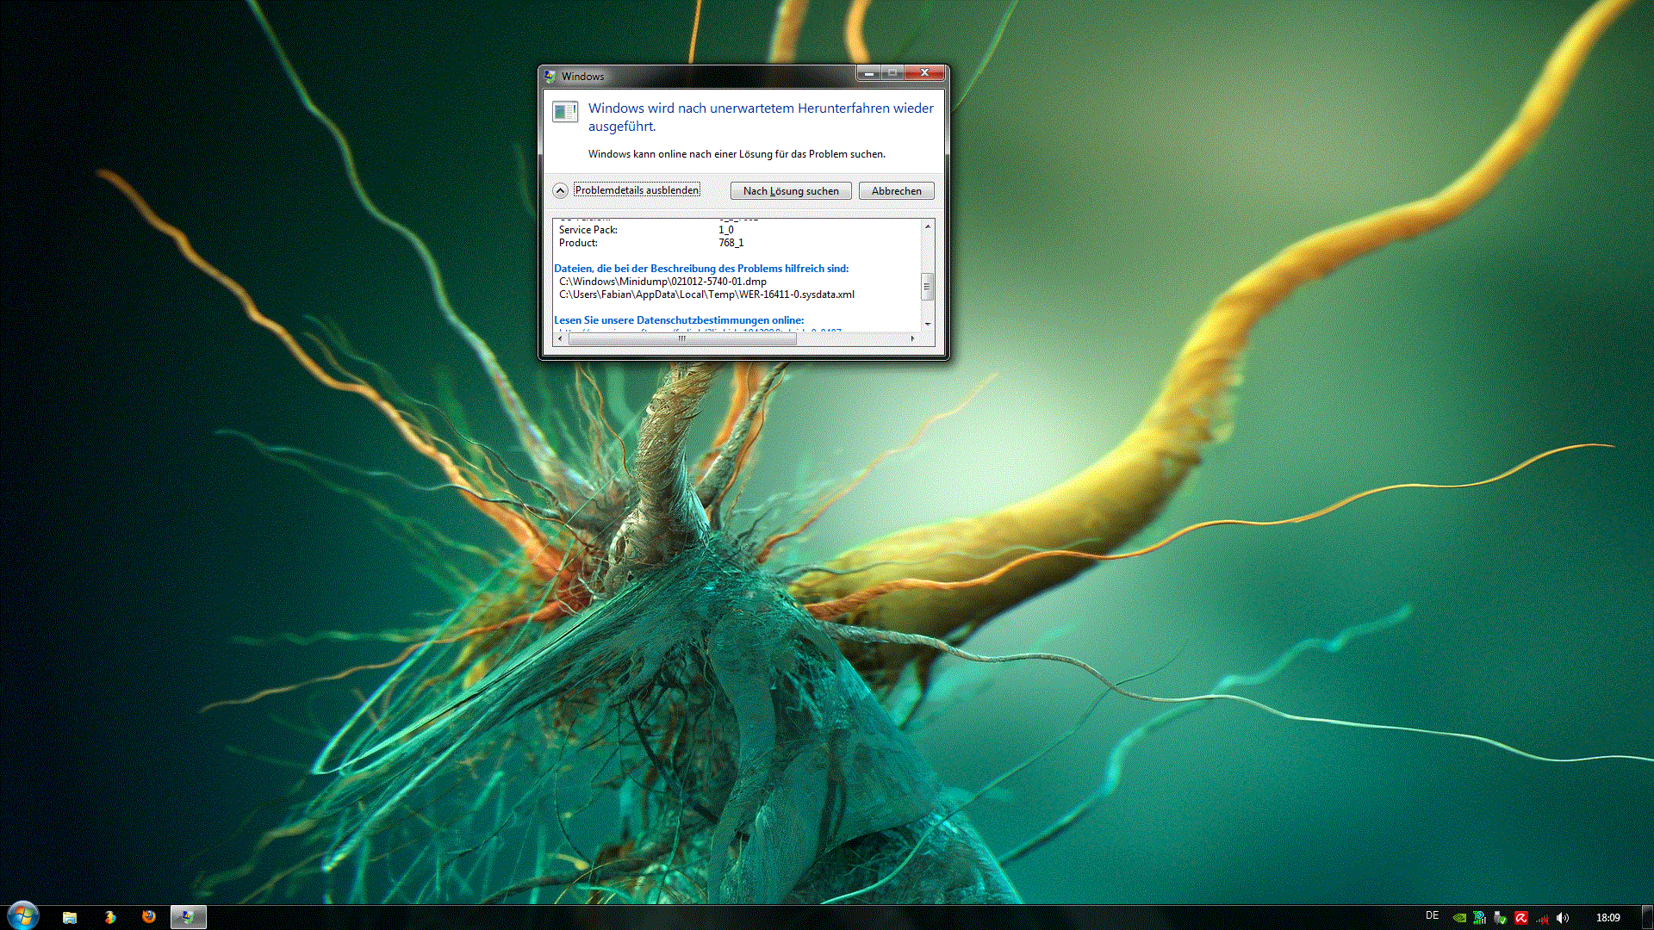Click the red Avira antivirus tray icon
The image size is (1654, 930).
pos(1521,918)
